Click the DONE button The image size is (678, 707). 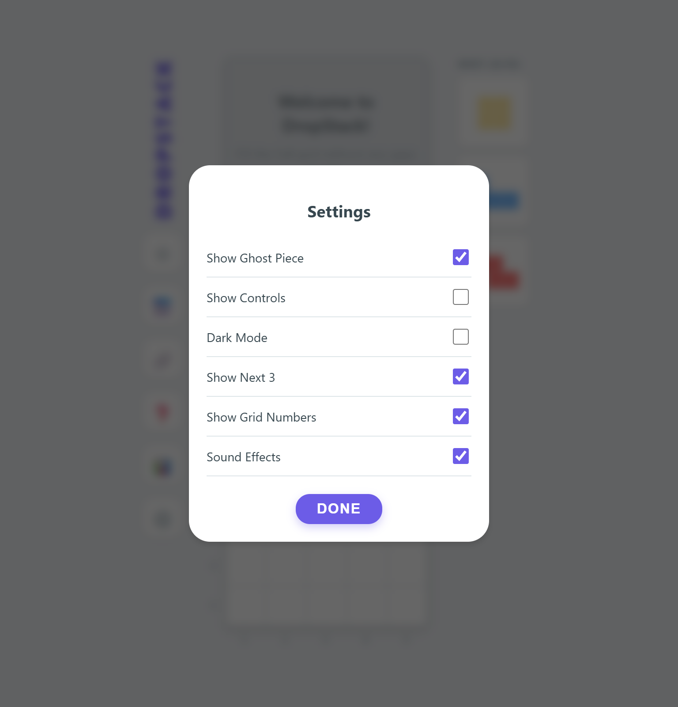click(339, 509)
